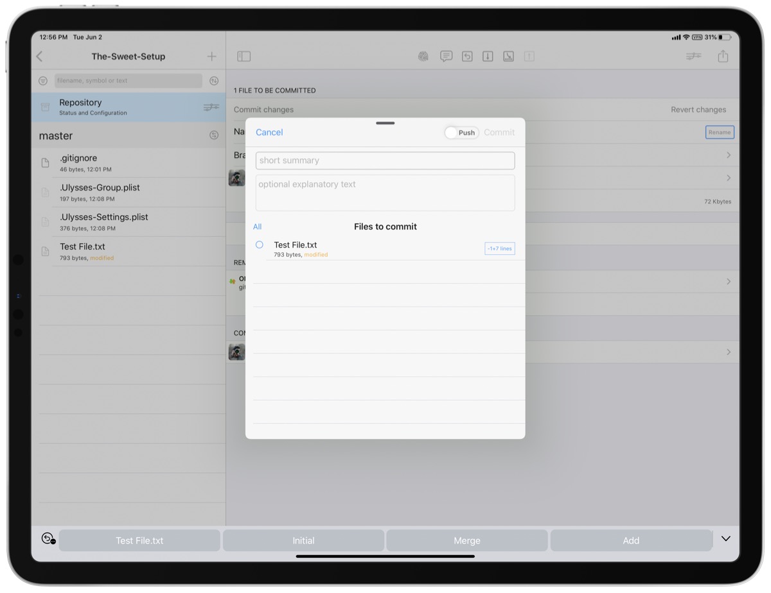Insert the "Add" keyboard suggestion
The image size is (771, 593).
[631, 540]
